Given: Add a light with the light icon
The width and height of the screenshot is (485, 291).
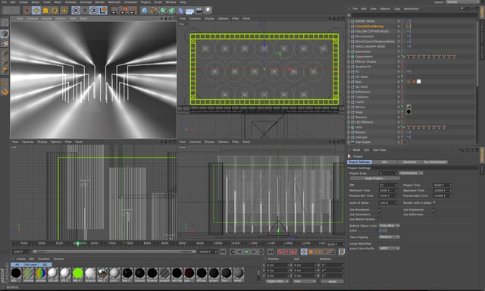Looking at the screenshot, I should tap(208, 11).
